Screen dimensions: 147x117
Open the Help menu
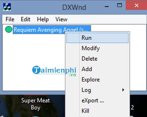(43, 19)
